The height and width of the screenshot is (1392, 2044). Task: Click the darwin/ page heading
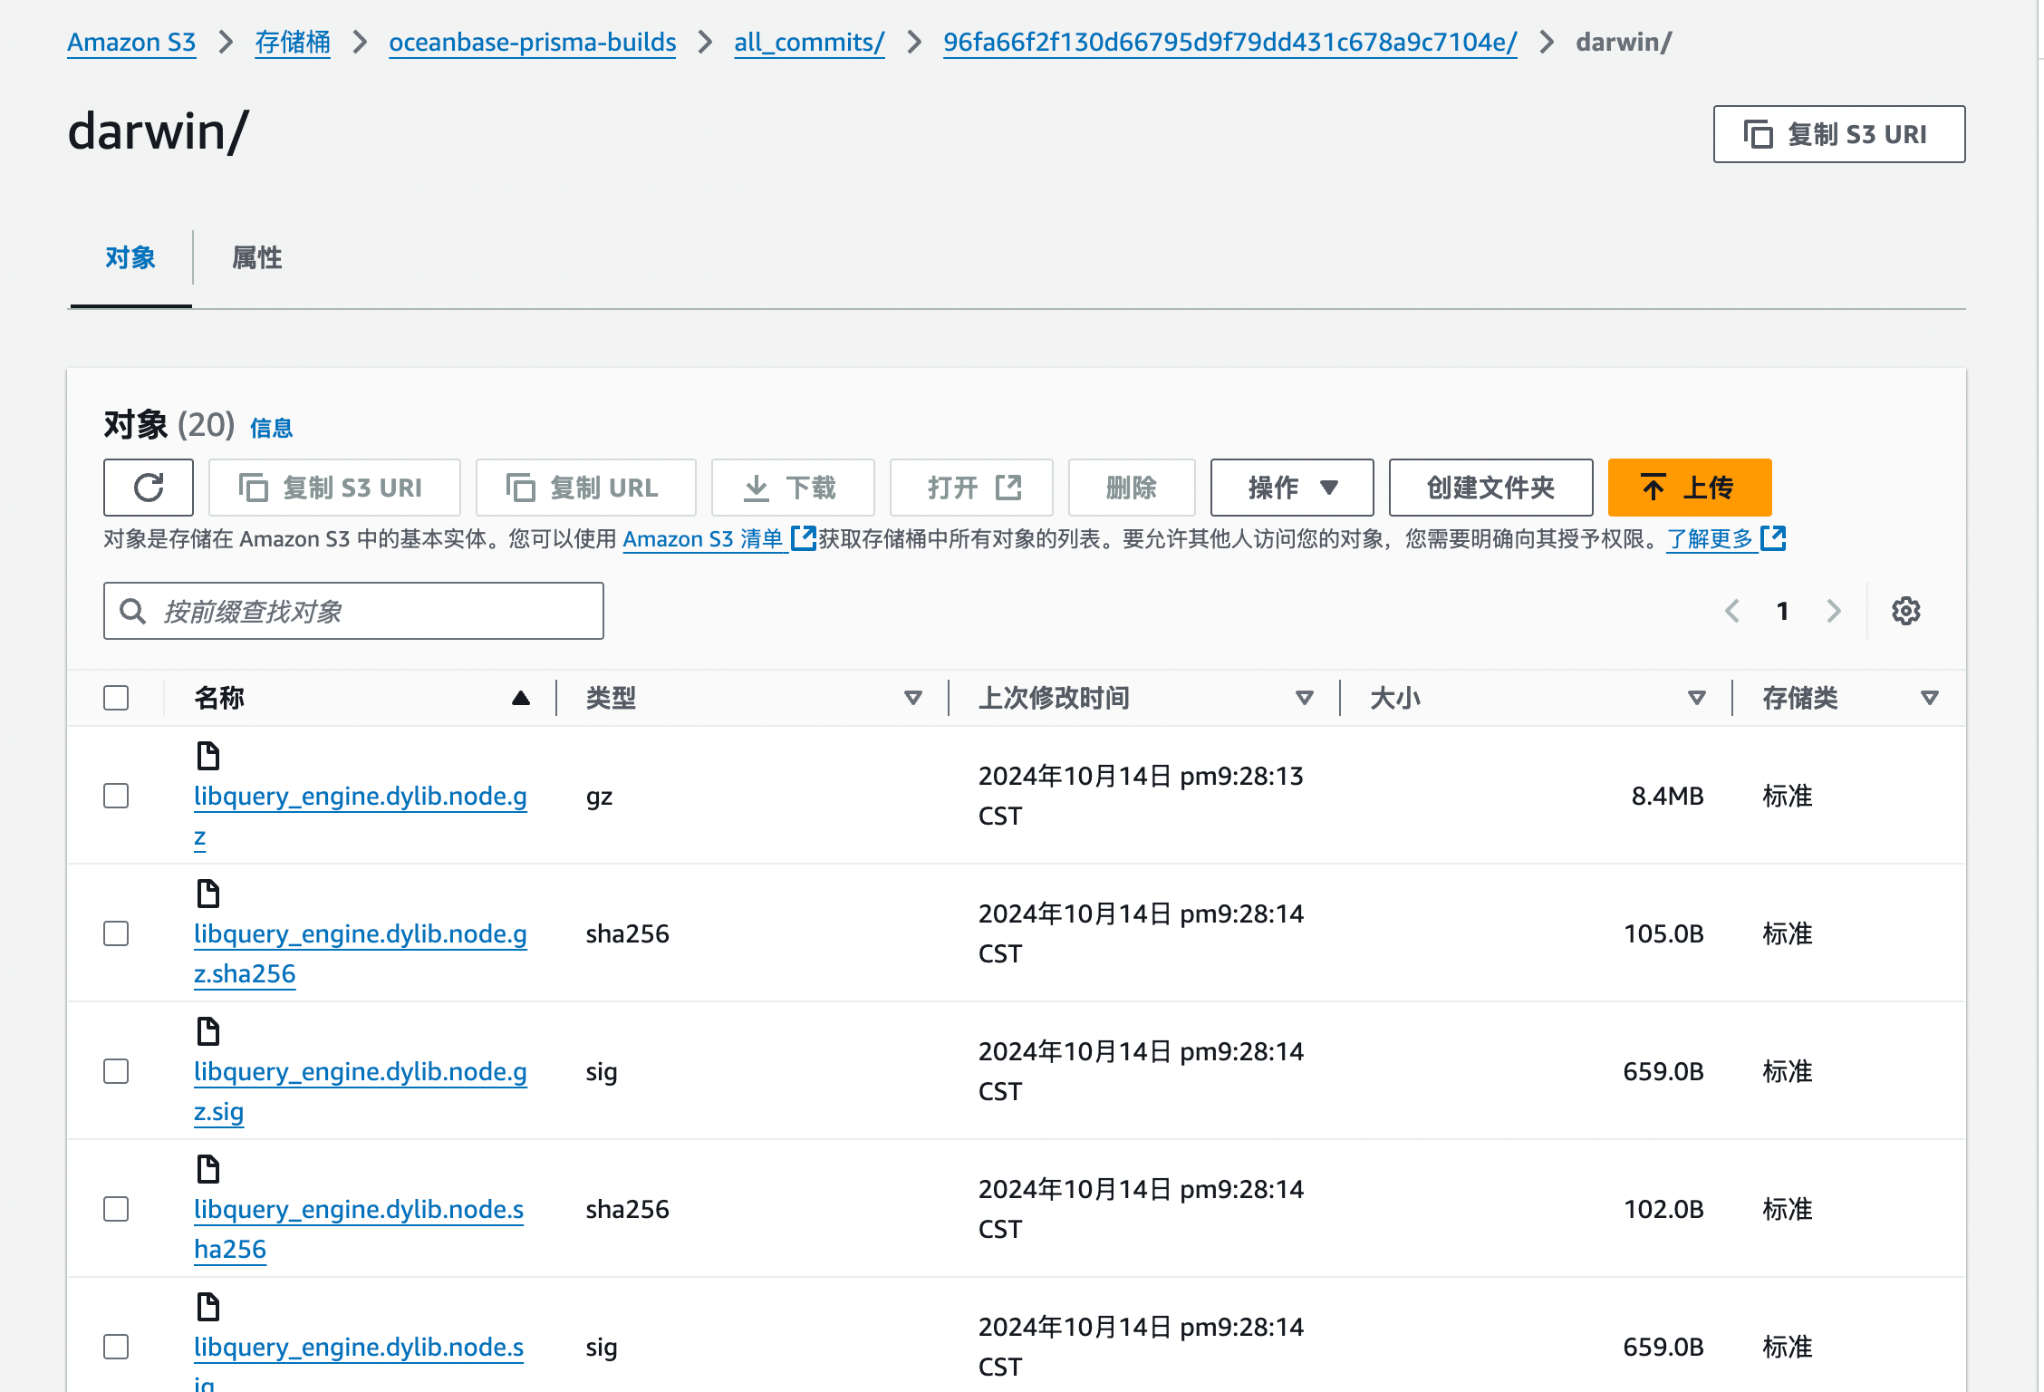159,131
